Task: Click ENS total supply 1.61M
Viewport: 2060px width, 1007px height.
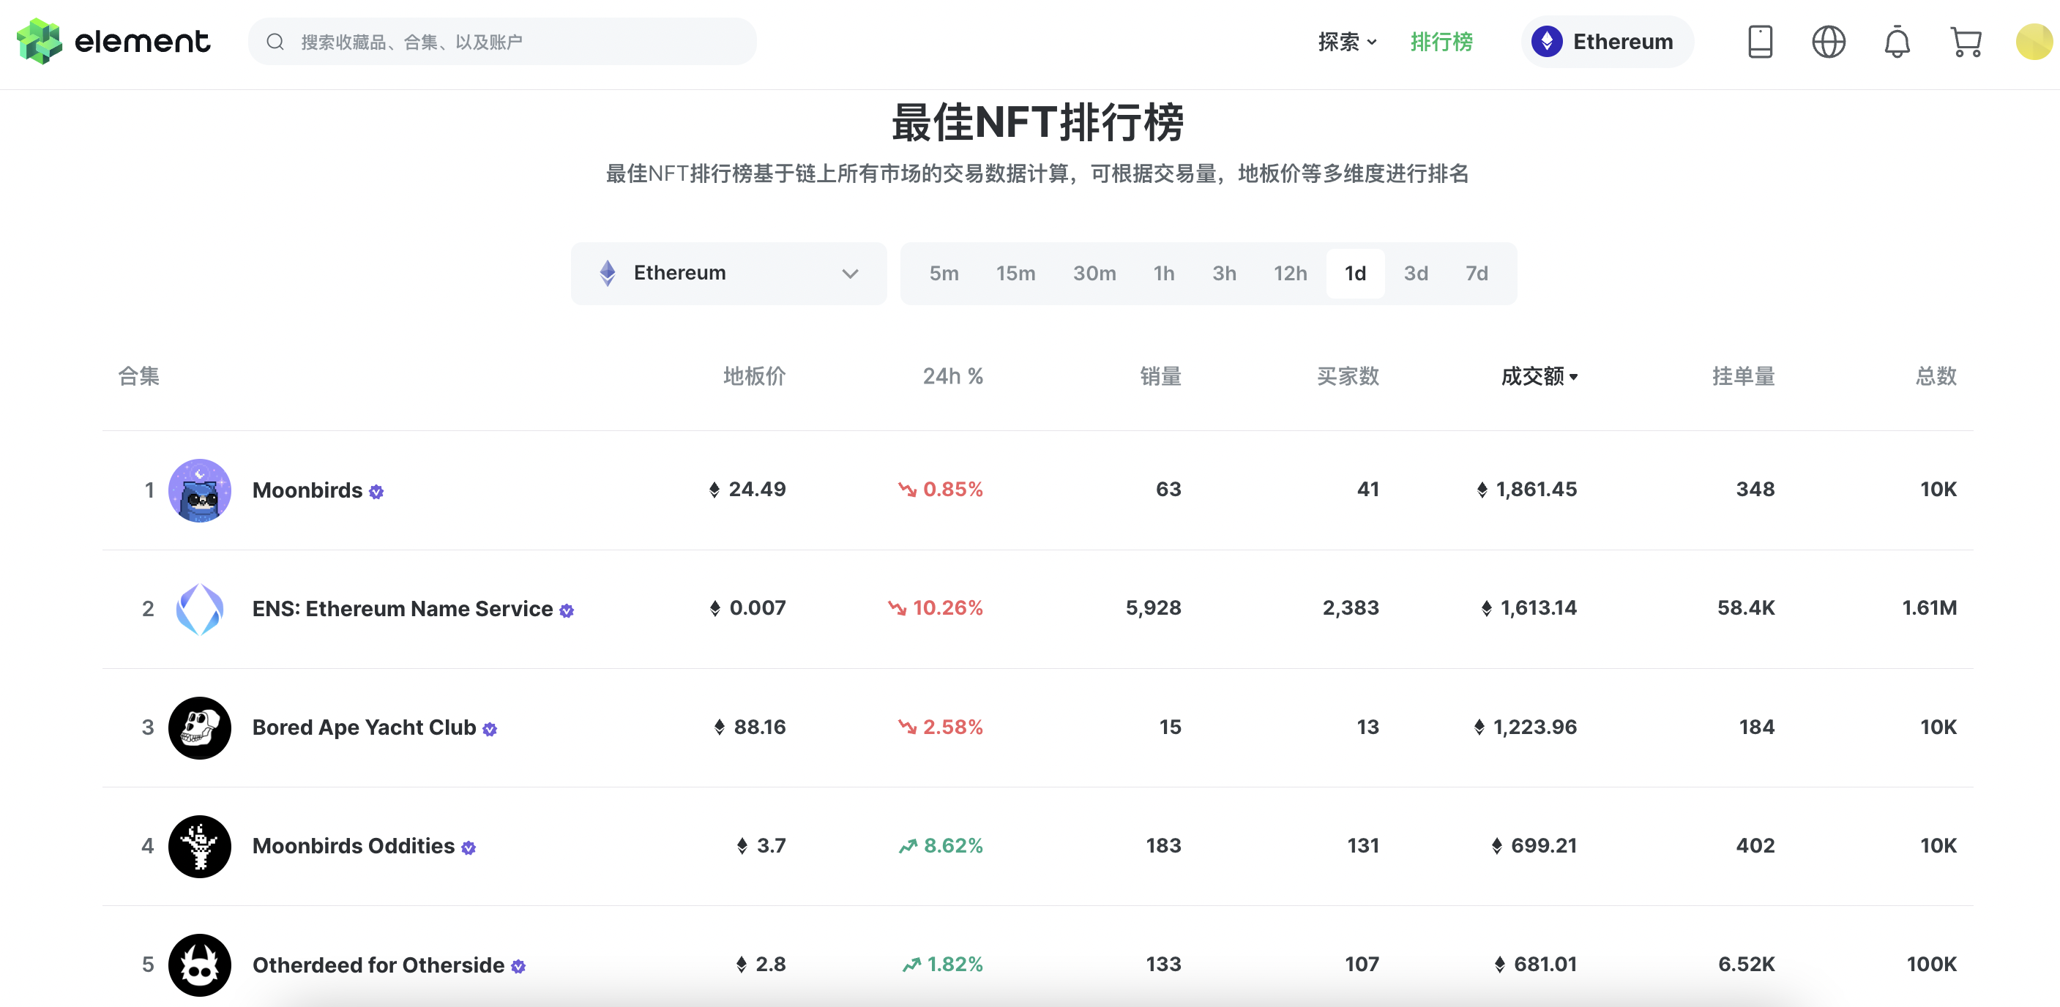Action: point(1929,608)
